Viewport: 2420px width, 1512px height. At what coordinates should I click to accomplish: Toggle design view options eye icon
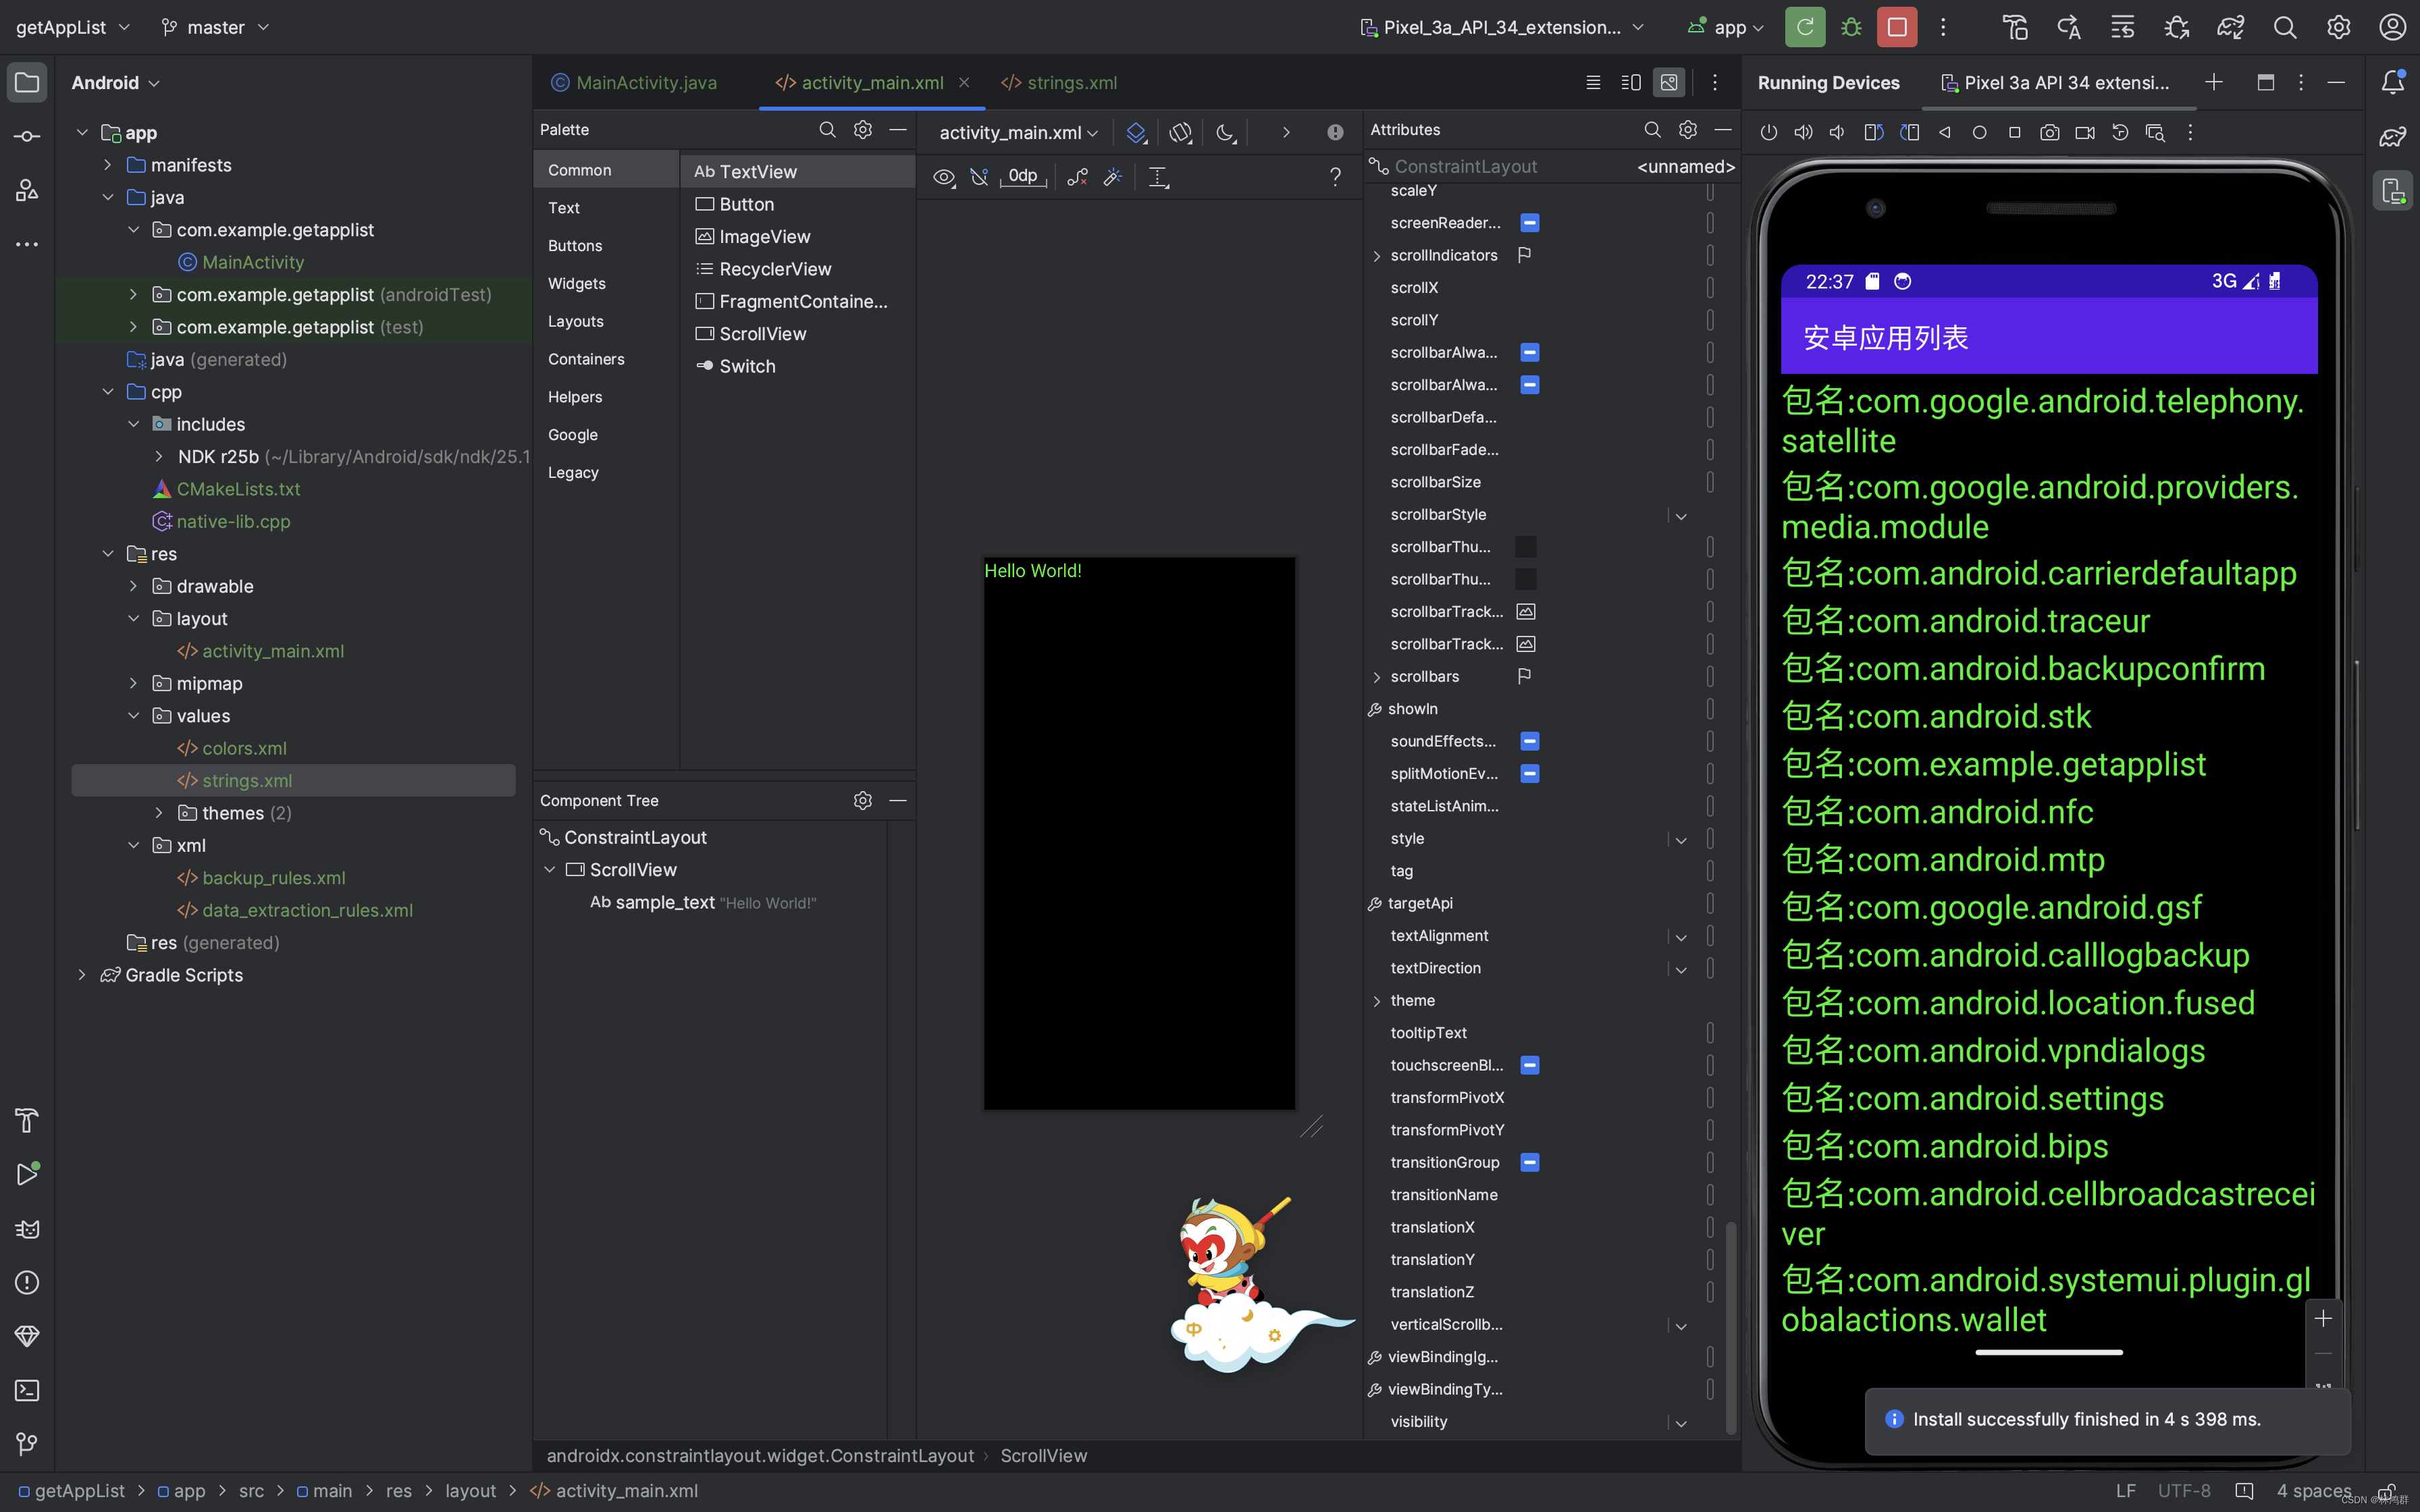click(943, 177)
